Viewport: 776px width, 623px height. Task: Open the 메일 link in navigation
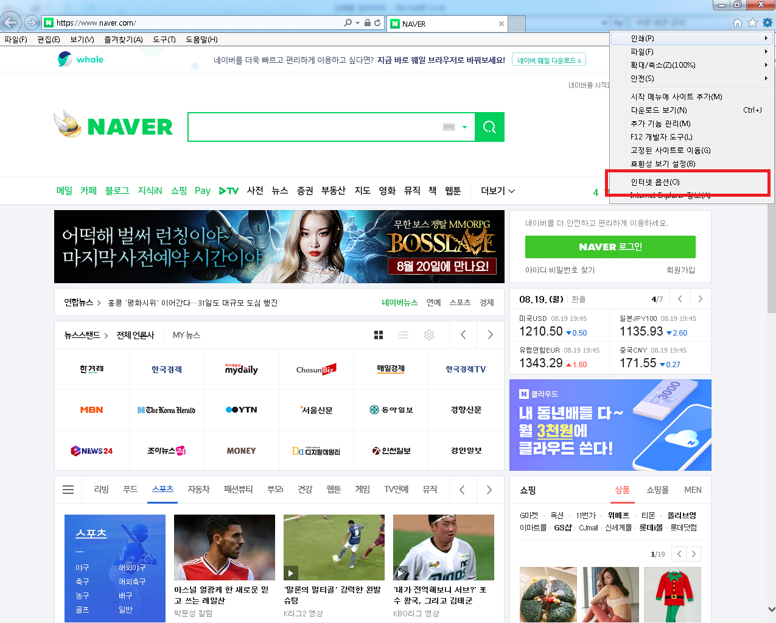point(64,191)
